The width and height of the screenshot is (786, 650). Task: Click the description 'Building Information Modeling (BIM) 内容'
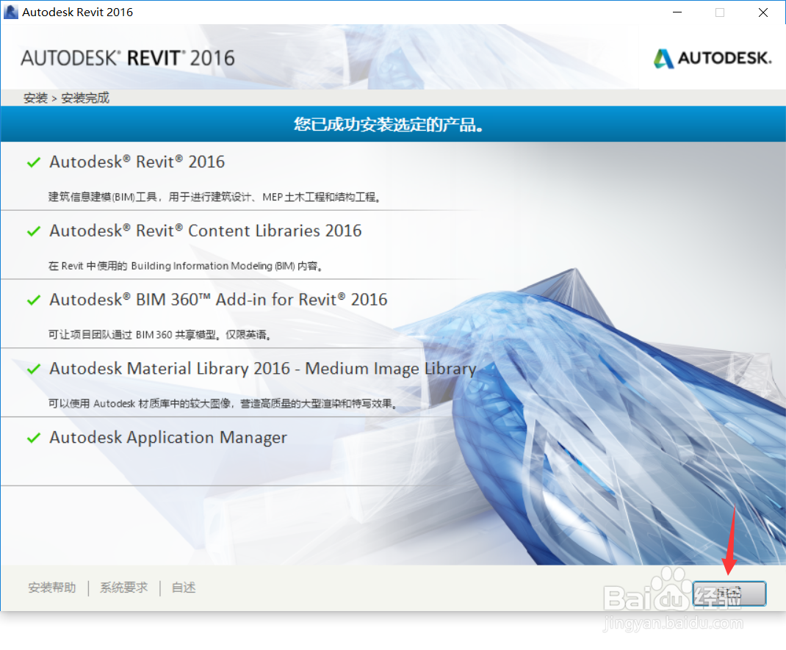pos(185,266)
